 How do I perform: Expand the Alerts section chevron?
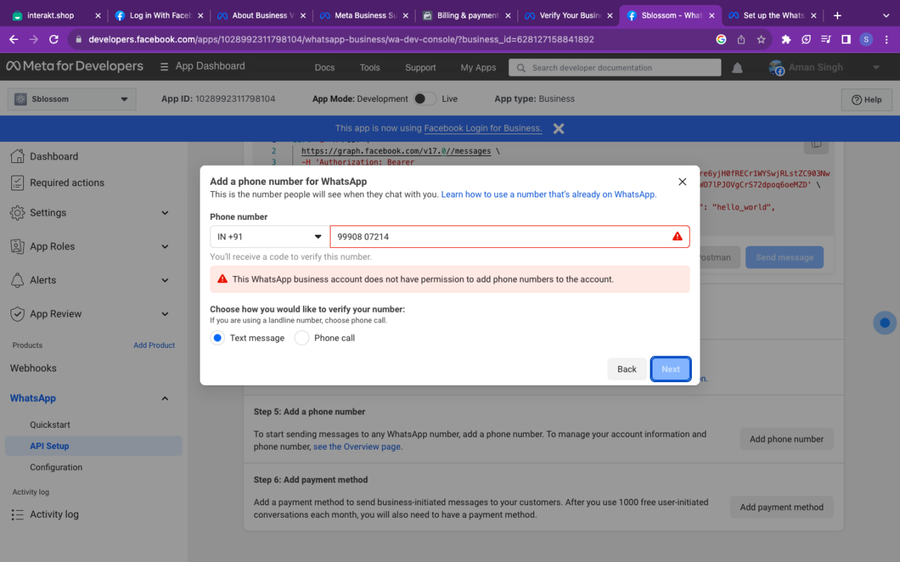click(165, 280)
